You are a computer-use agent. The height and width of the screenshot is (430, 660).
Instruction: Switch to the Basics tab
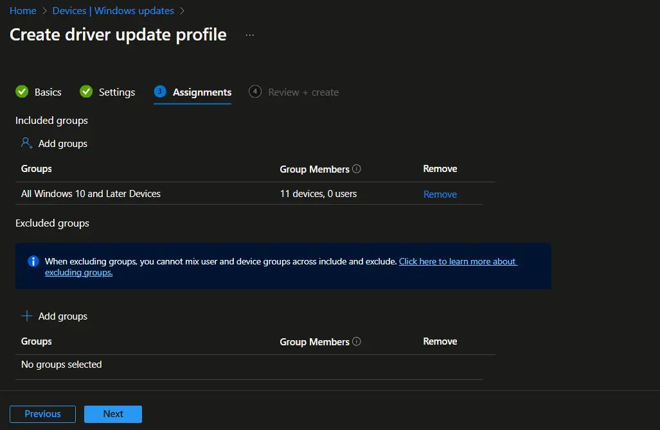pyautogui.click(x=46, y=92)
